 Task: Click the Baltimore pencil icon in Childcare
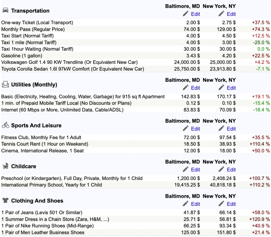pos(186,169)
